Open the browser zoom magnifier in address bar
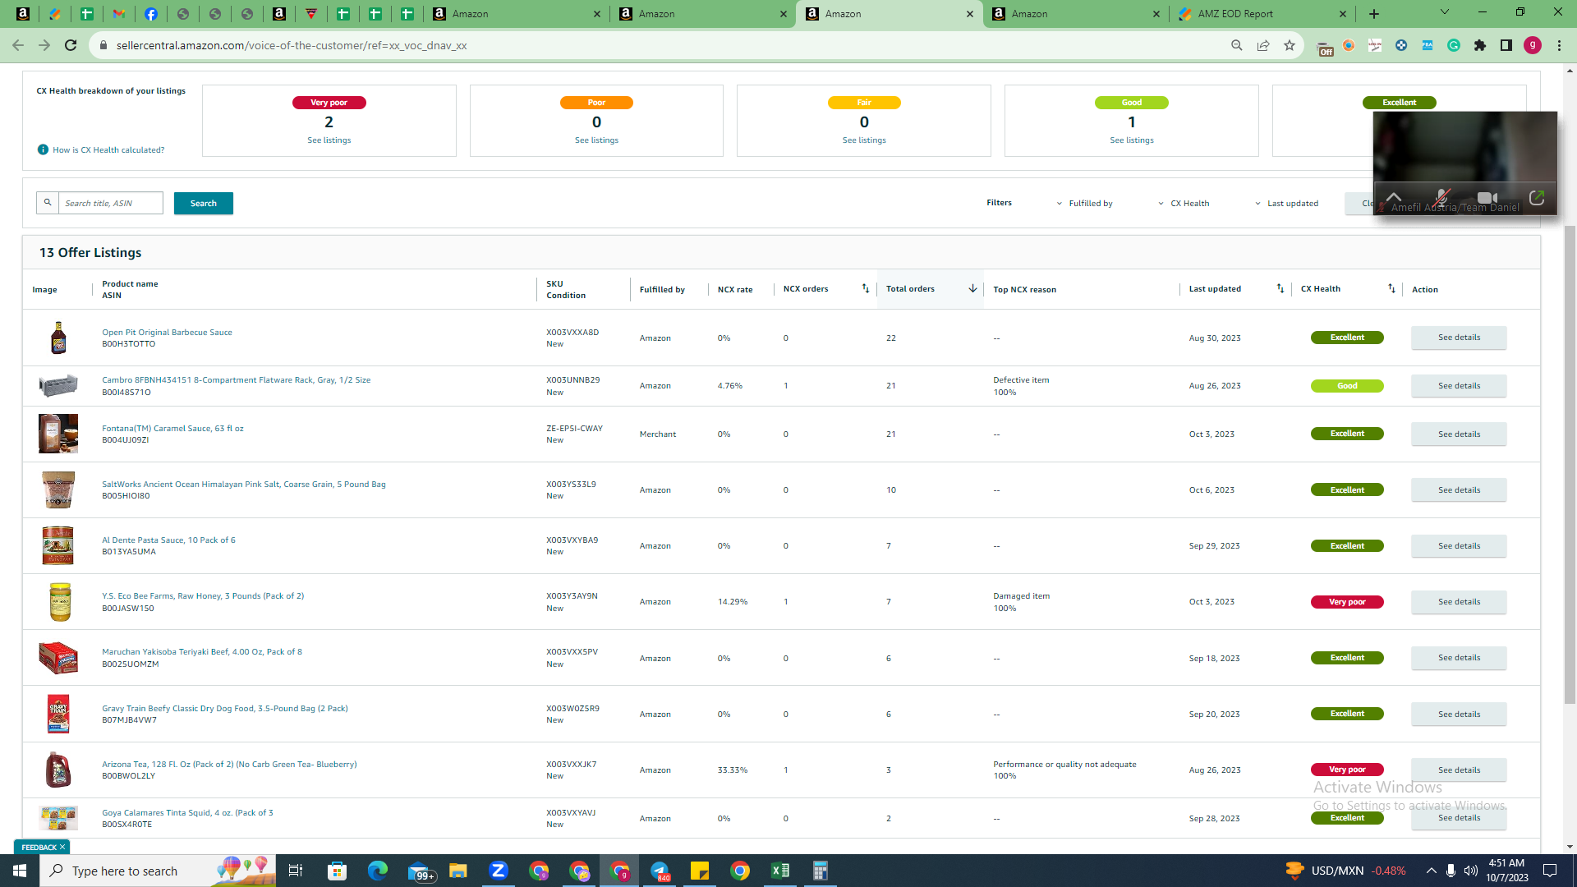 click(1236, 45)
